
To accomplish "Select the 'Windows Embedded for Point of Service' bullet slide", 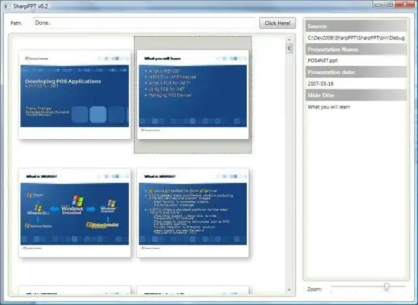I will pos(193,212).
